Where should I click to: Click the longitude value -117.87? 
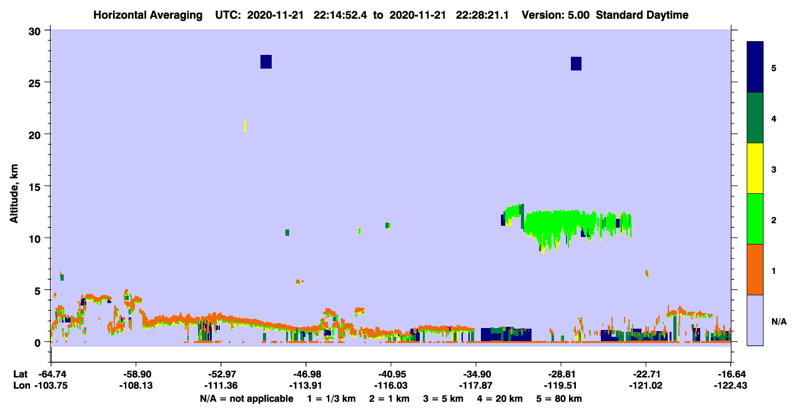click(476, 385)
